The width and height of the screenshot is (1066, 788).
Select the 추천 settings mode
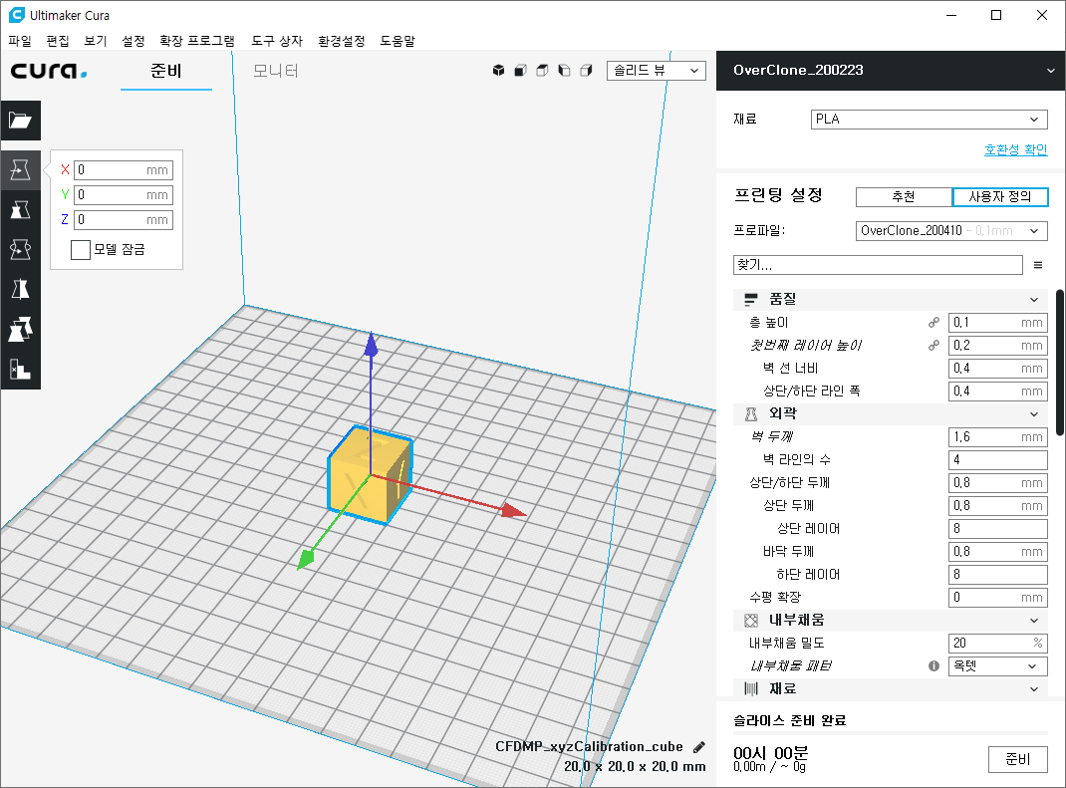point(903,196)
